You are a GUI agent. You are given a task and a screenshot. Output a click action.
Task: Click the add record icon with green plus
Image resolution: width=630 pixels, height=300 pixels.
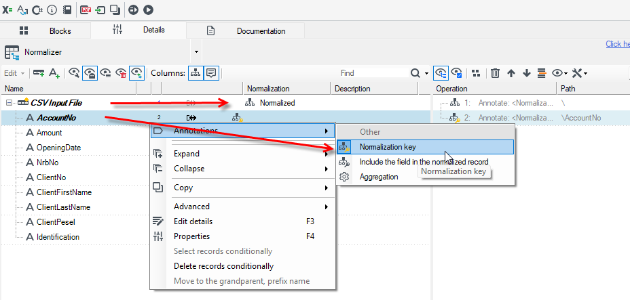(39, 73)
